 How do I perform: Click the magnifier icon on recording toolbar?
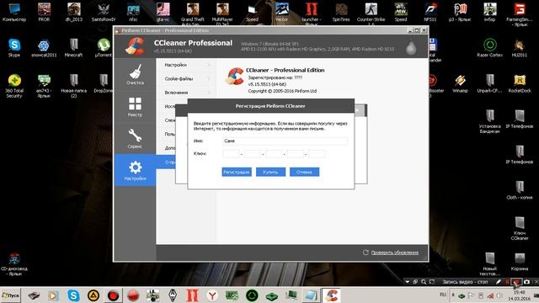(424, 282)
